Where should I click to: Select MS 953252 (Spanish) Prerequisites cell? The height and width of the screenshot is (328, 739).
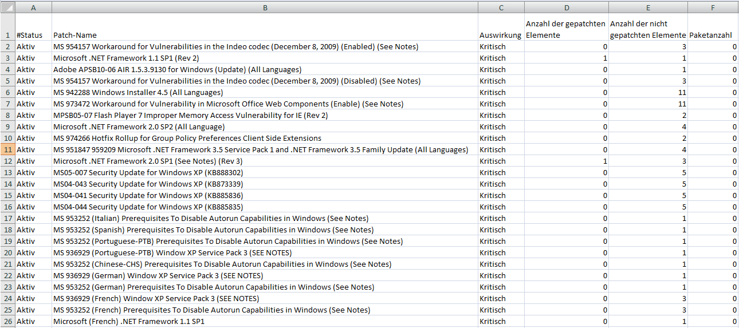(x=265, y=230)
